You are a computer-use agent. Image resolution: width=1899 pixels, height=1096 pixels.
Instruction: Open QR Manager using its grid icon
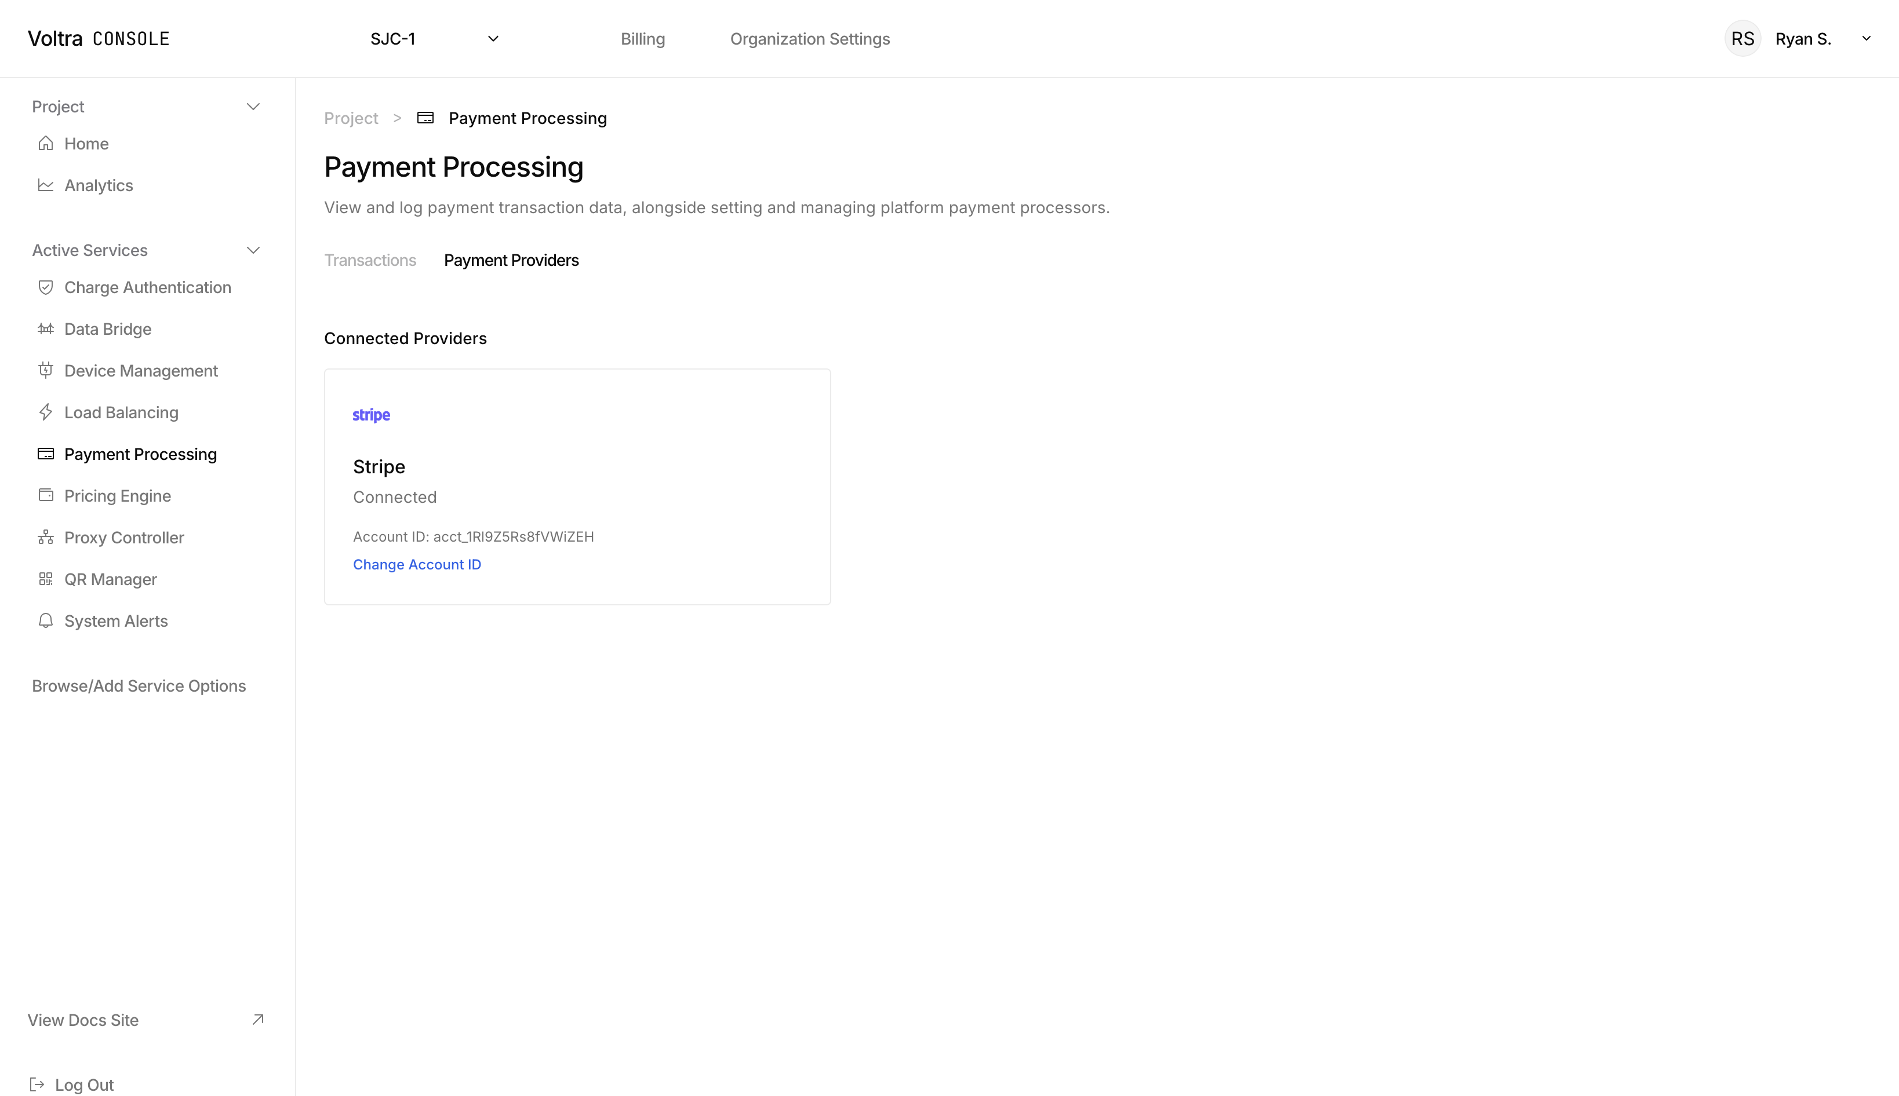pos(45,578)
